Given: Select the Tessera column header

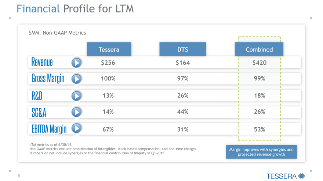Looking at the screenshot, I should 109,49.
